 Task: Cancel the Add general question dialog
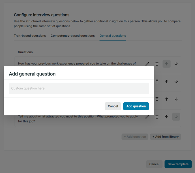click(113, 106)
